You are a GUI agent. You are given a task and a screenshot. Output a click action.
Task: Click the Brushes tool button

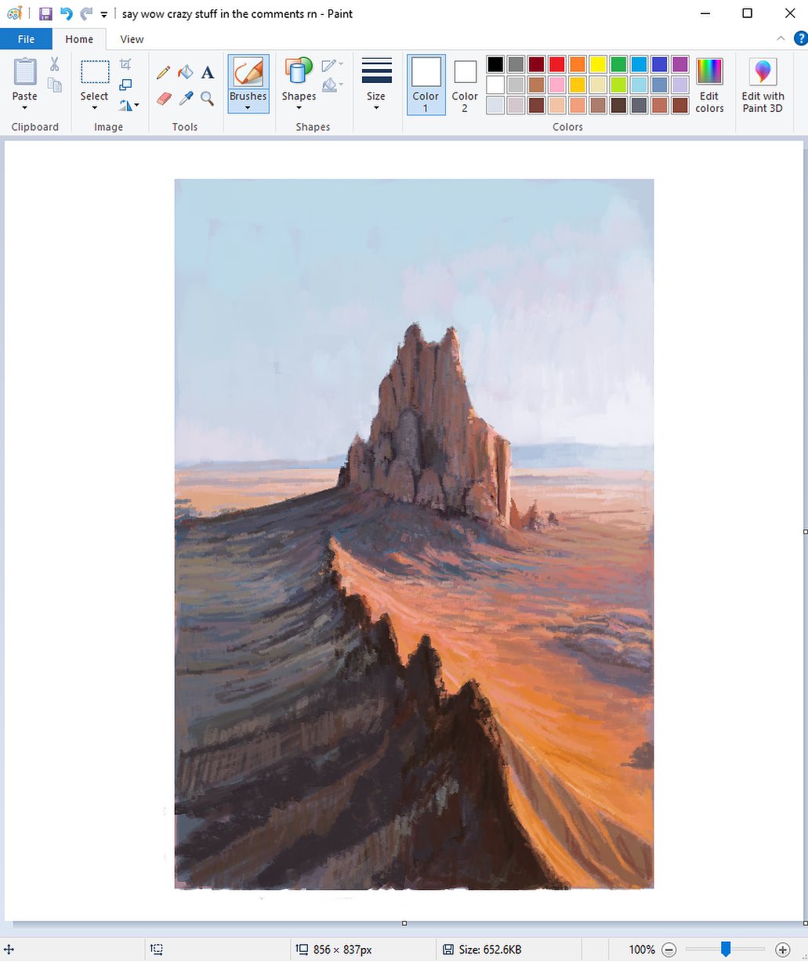248,72
